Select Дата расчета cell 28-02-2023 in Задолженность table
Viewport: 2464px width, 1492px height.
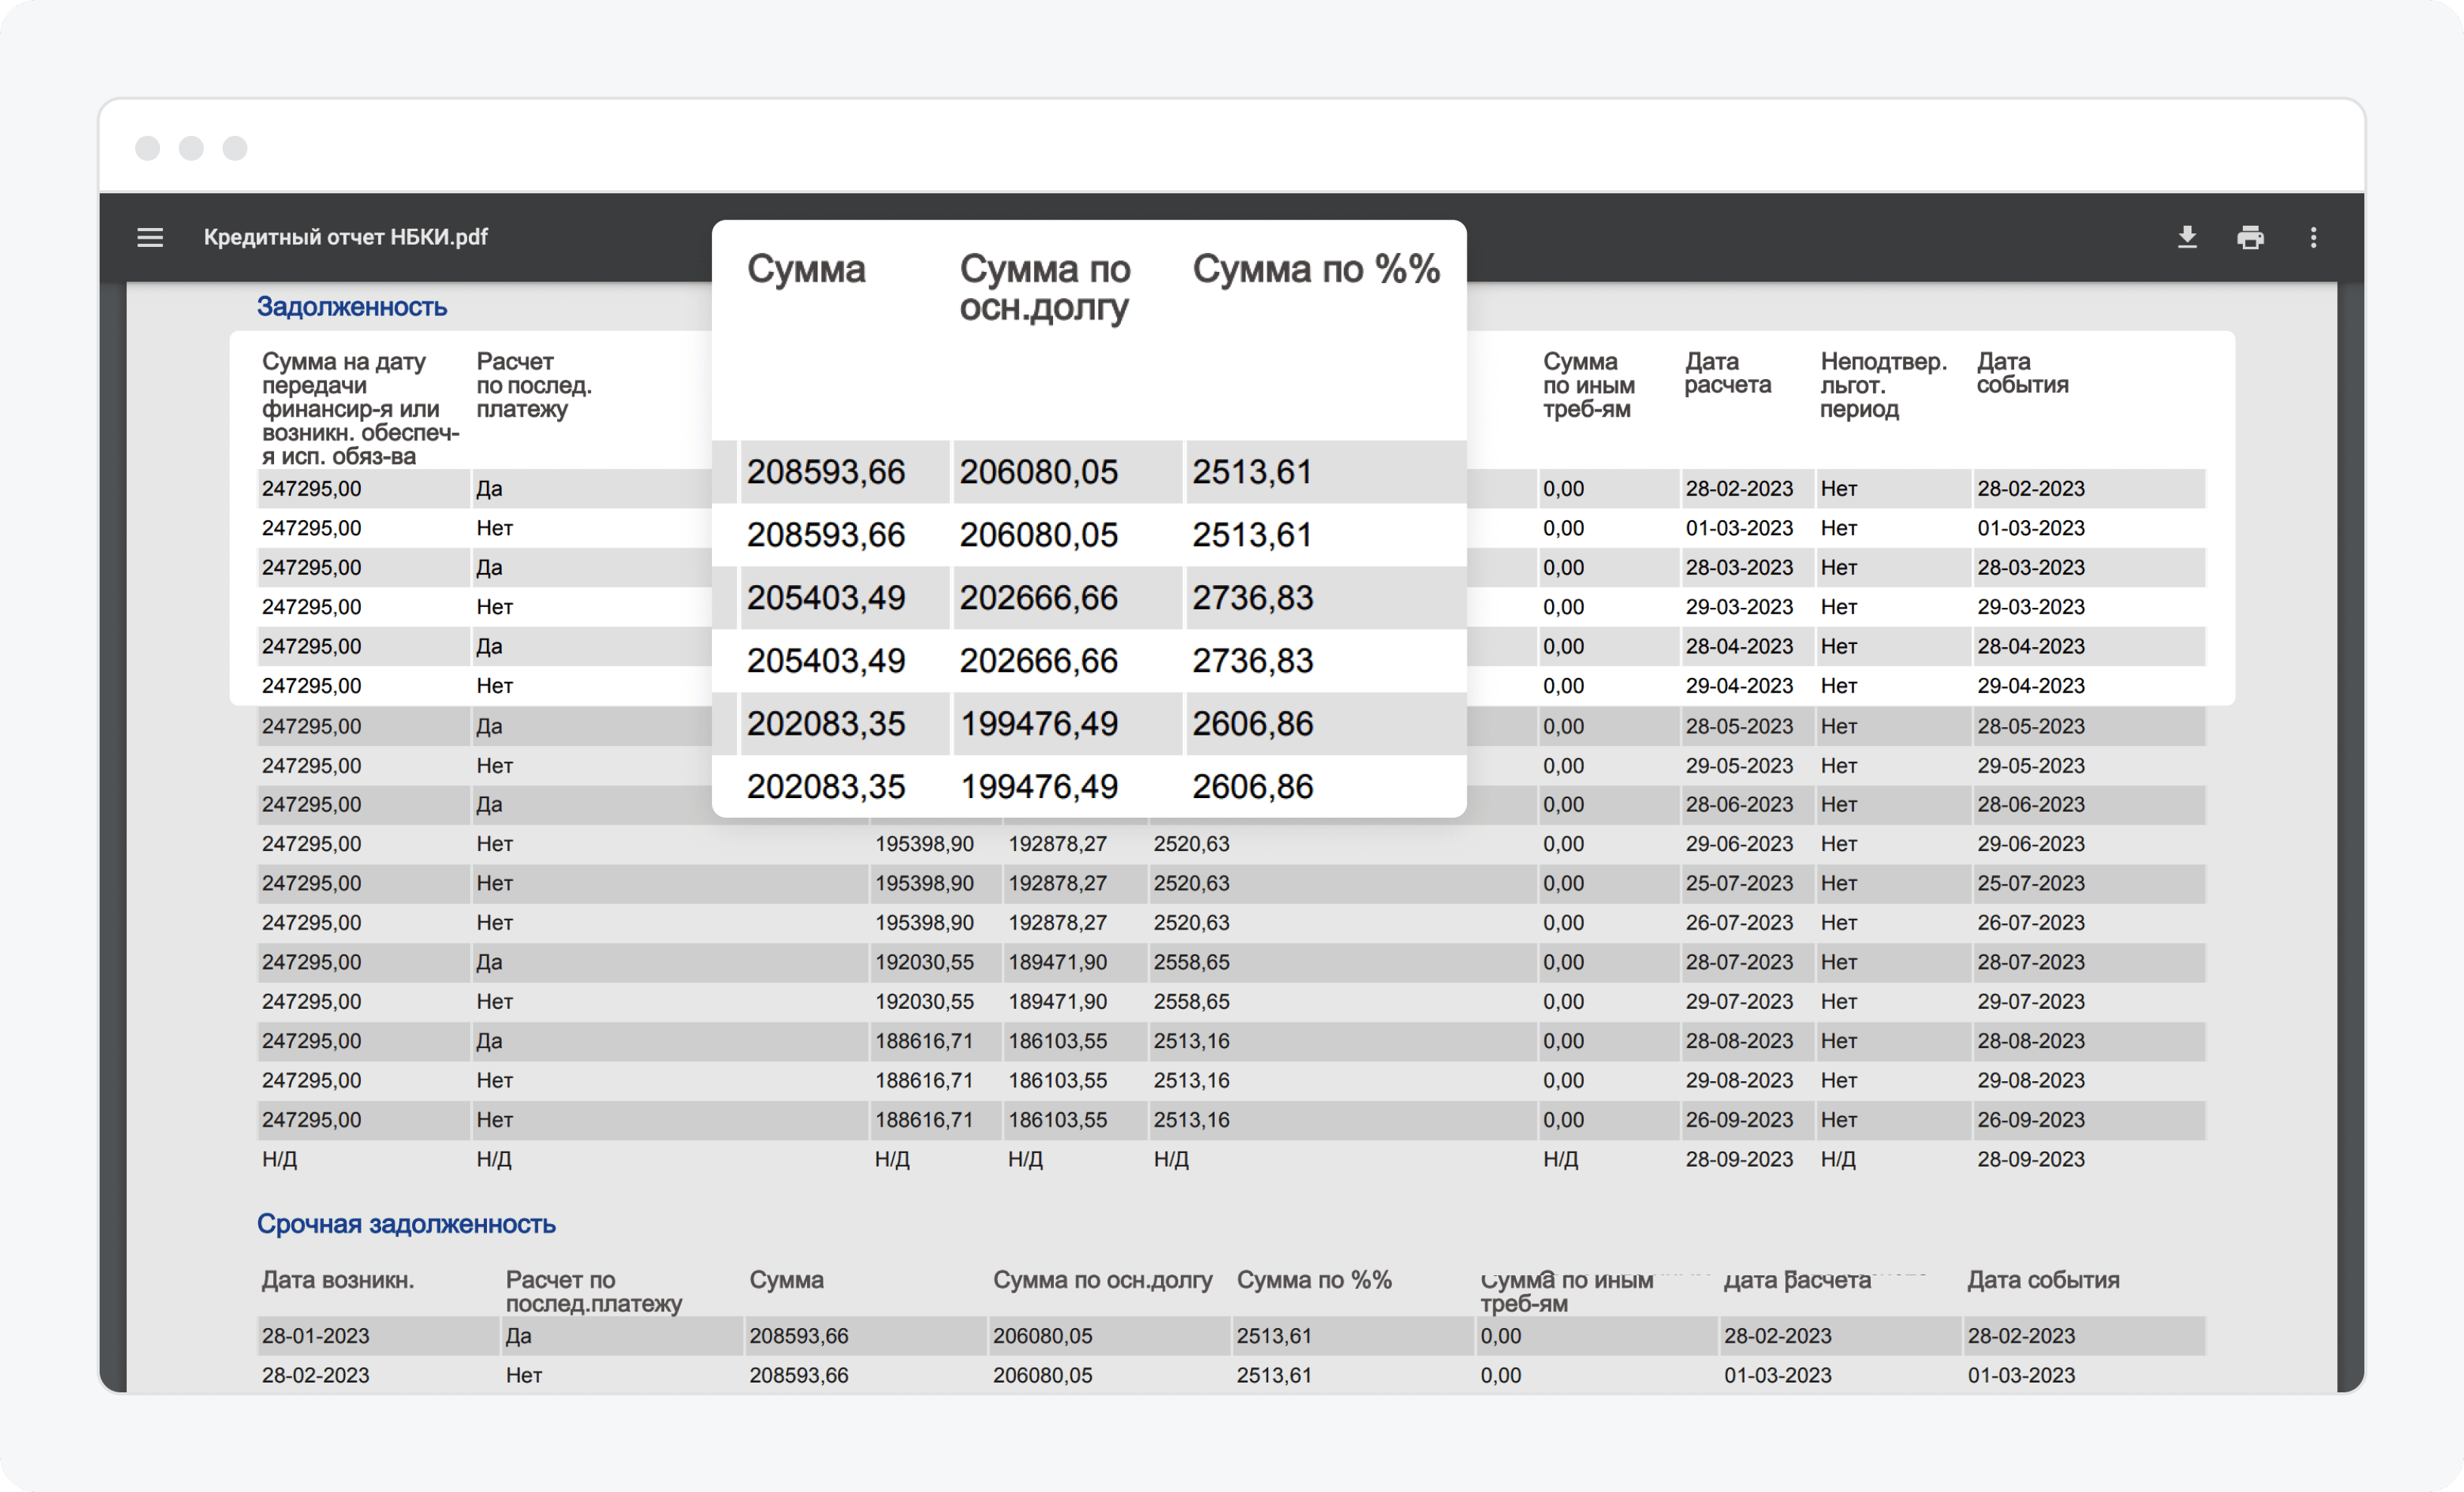[x=1739, y=489]
